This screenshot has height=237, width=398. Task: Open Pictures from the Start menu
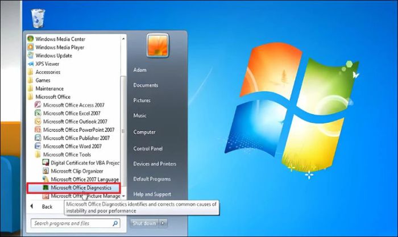[142, 100]
